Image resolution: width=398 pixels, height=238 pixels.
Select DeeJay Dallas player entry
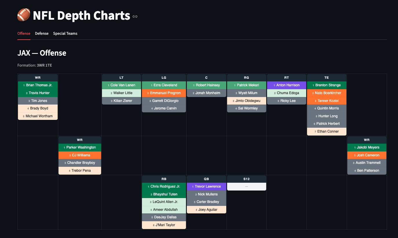(164, 217)
